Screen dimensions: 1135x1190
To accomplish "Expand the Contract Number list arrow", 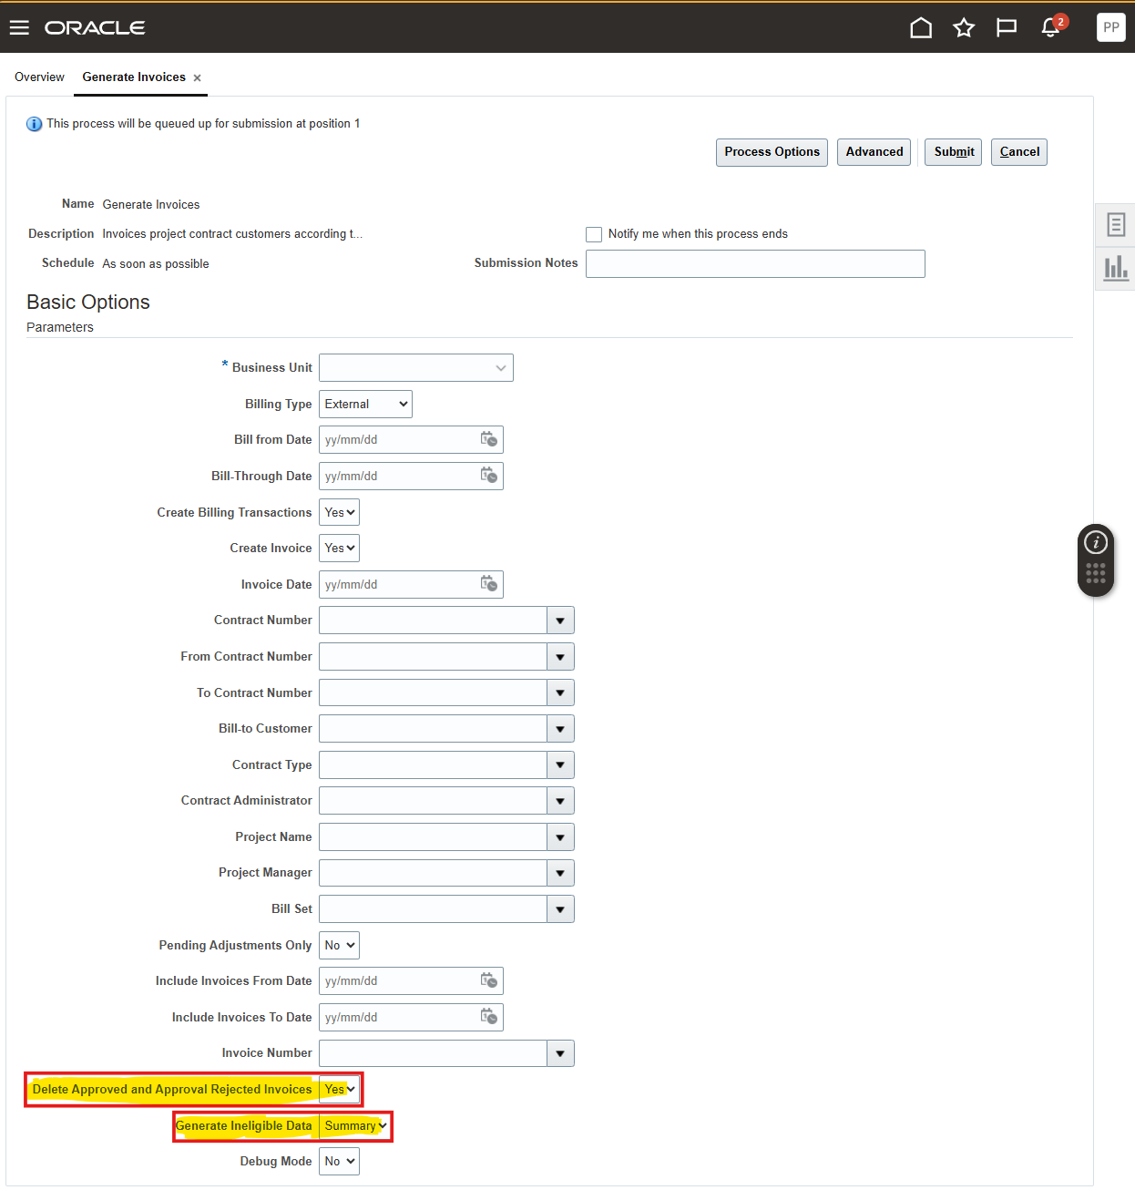I will 560,621.
